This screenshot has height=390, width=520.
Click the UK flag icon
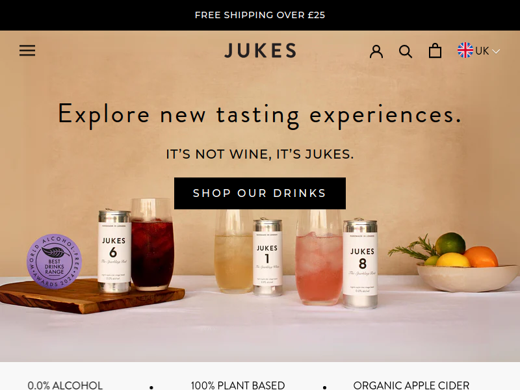[465, 50]
